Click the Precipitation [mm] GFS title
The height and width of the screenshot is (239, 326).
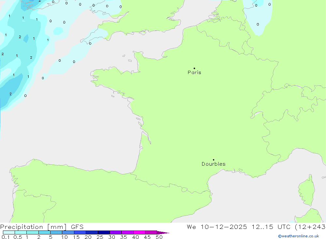[x=42, y=227]
